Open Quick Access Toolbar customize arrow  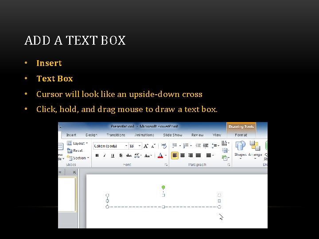tap(60, 127)
